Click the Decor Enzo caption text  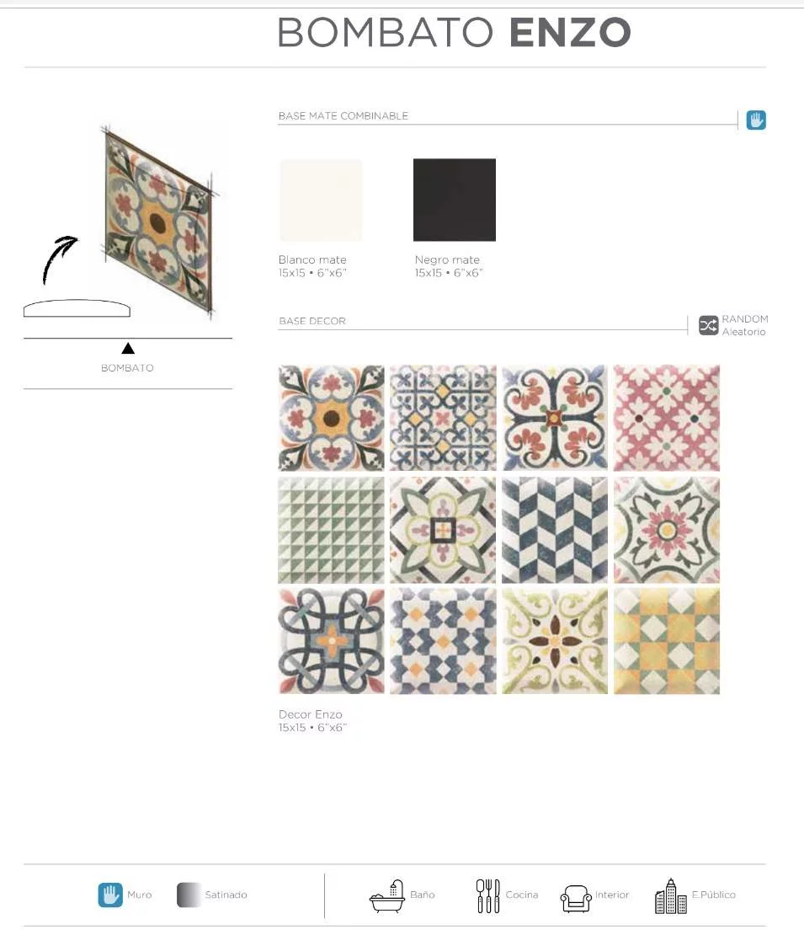point(311,714)
